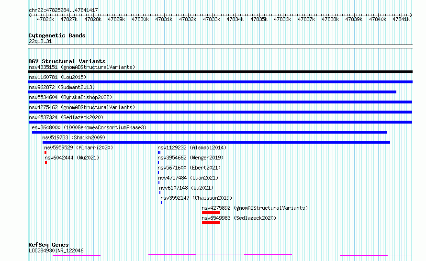Click the 47832k ruler tick label
Screen dimensions: 426x261
[188, 19]
